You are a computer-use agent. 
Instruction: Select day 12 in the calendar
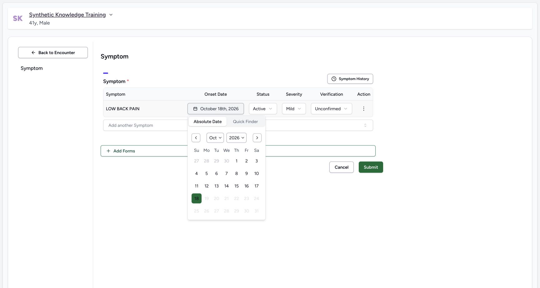(207, 186)
